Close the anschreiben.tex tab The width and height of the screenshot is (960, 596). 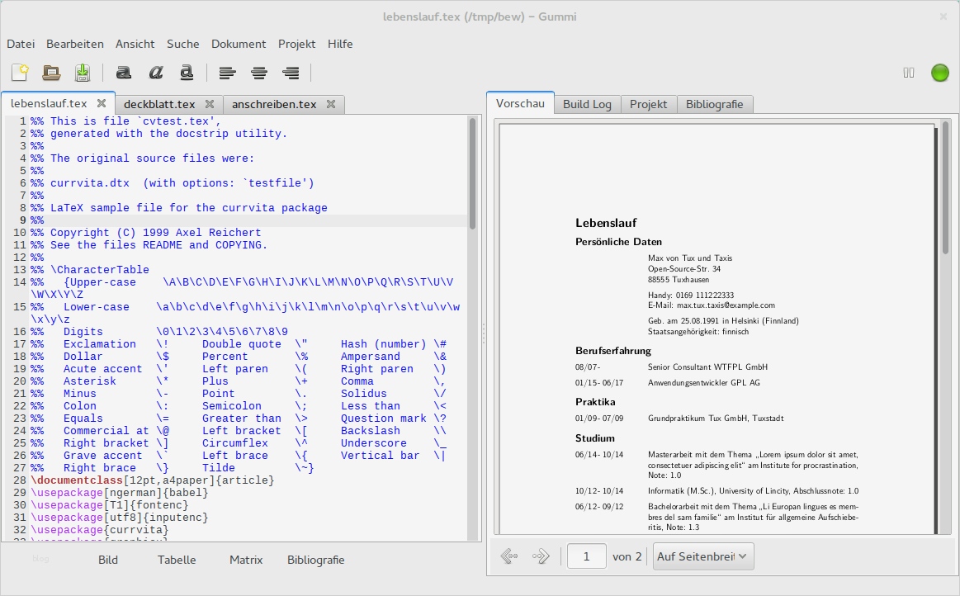click(x=331, y=104)
